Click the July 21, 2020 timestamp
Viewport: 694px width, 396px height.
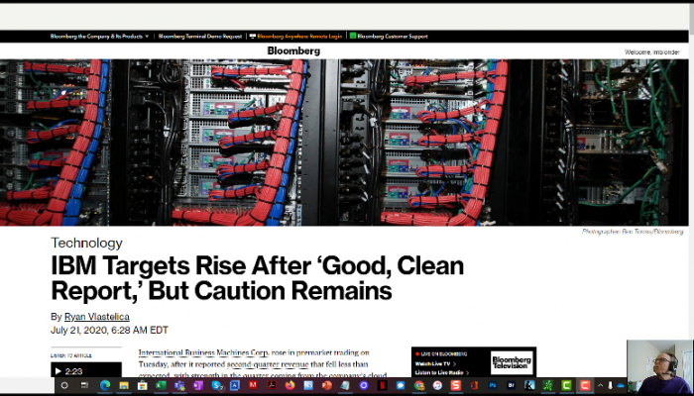(x=109, y=330)
